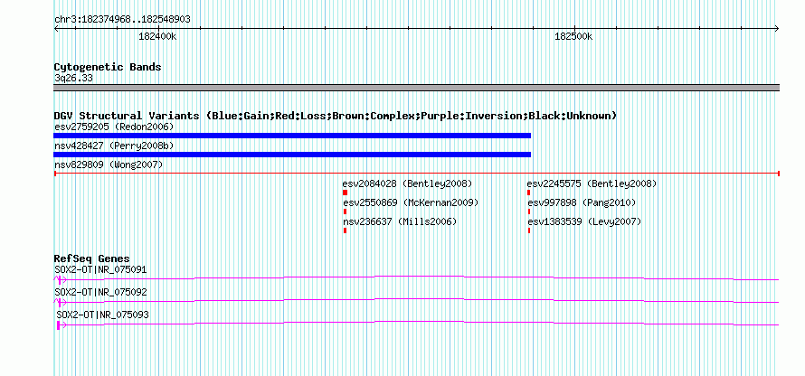
Task: Click the nsv236637 (Mills2006) red marker
Action: (x=345, y=230)
